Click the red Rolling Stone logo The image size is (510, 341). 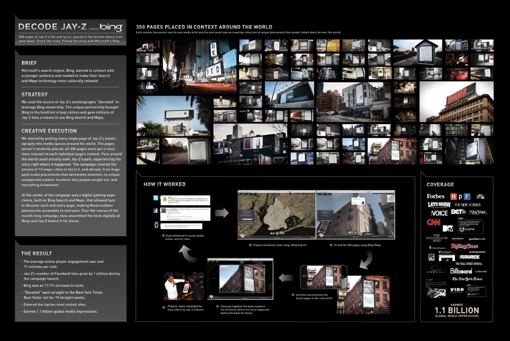(x=464, y=246)
